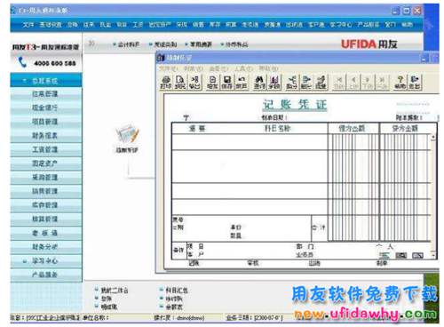This screenshot has height=327, width=444.
Task: Select 产品服务 in the left sidebar
Action: [x=46, y=275]
